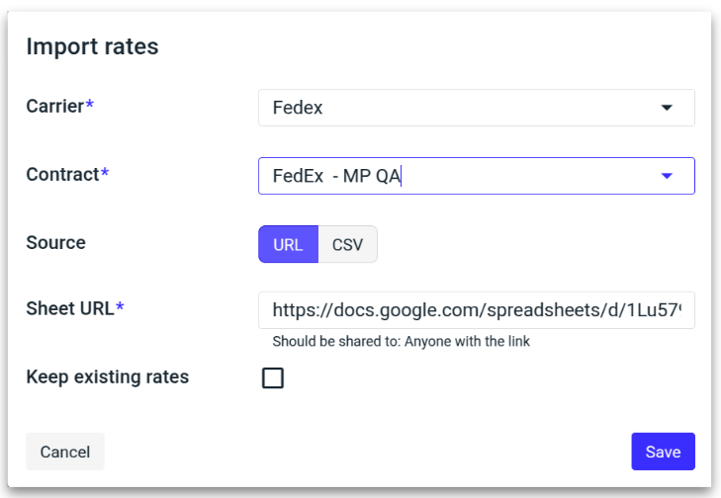Screen dimensions: 721x498
Task: Click the 'Import rates' dialog heading
Action: 92,45
